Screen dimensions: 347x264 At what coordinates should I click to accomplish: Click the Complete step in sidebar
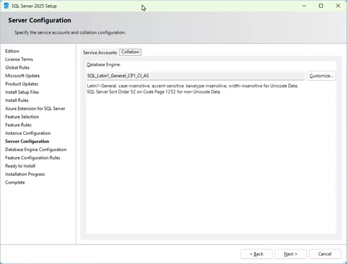(15, 183)
